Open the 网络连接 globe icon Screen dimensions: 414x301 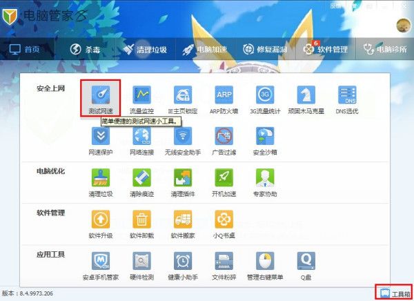(141, 136)
